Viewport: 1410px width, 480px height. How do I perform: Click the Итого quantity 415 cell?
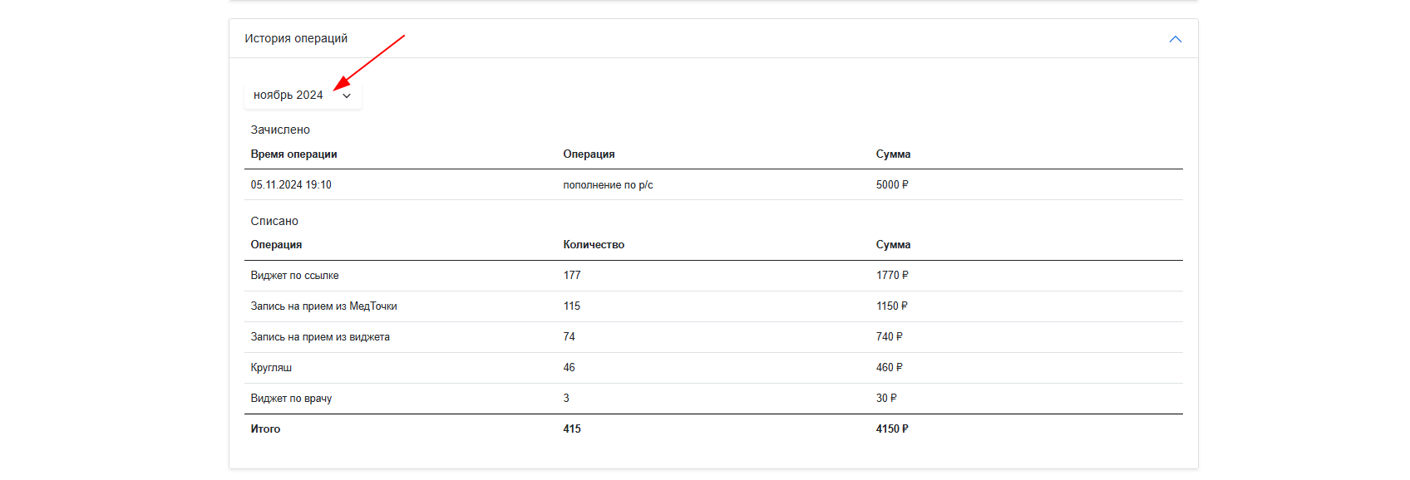572,429
